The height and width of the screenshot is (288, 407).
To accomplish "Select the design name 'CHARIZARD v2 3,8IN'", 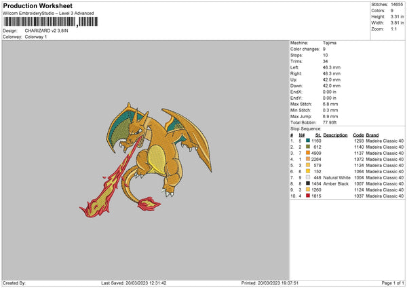I will click(46, 31).
